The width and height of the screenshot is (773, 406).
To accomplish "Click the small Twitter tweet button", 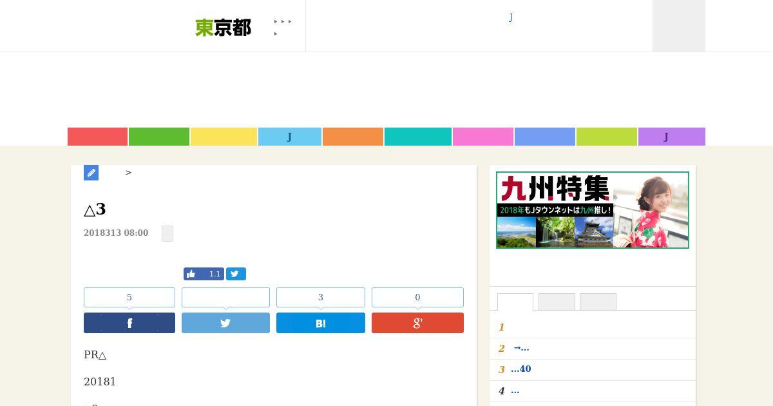I will point(236,274).
